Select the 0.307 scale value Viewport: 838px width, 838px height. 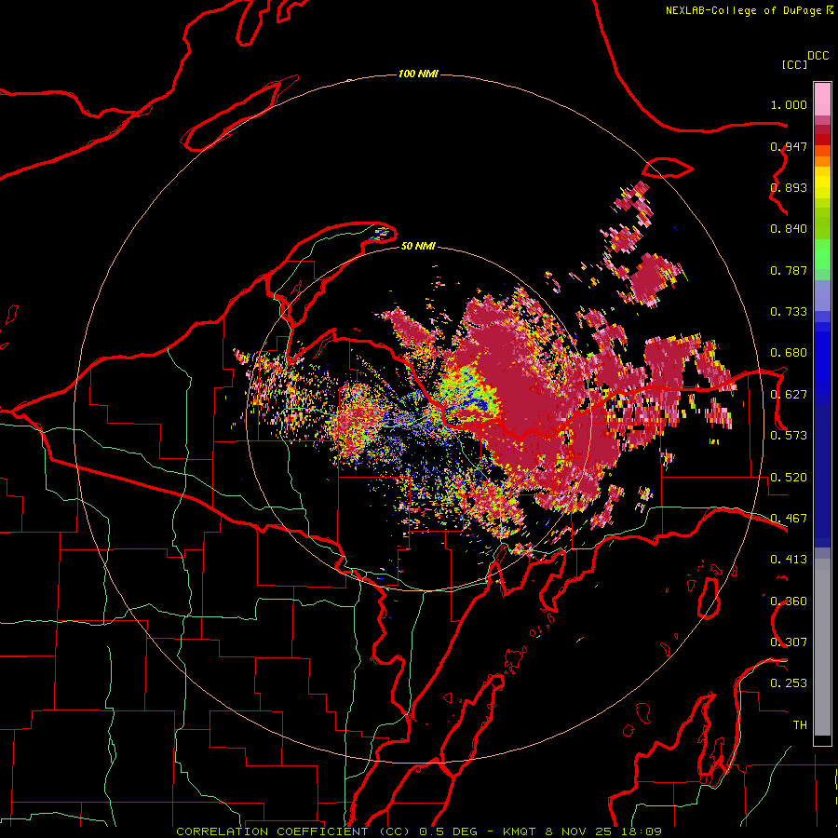[x=789, y=642]
